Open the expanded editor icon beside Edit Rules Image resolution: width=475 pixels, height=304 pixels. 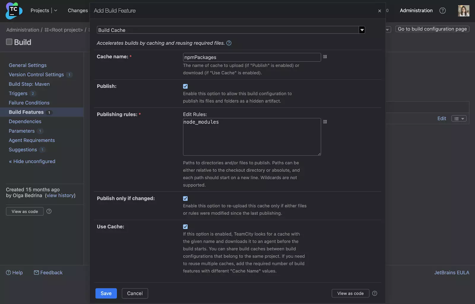coord(325,122)
